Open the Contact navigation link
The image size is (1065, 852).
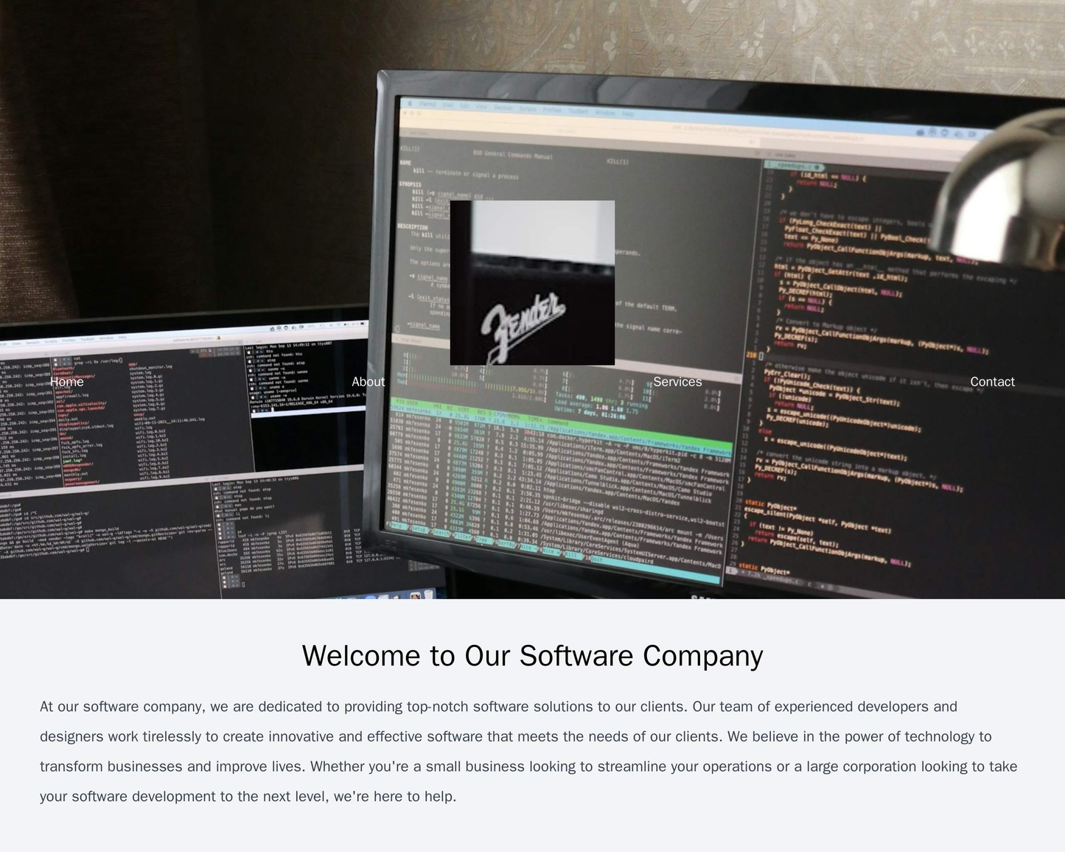[991, 381]
